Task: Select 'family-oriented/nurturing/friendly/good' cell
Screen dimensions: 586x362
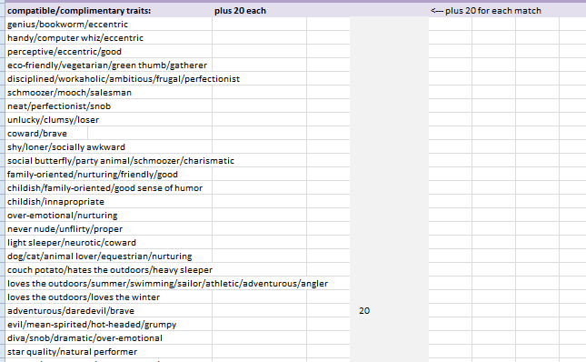Action: tap(93, 175)
